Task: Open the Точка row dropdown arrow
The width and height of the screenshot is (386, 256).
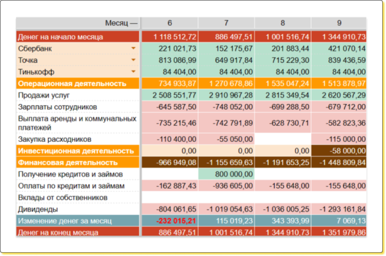Action: click(133, 60)
